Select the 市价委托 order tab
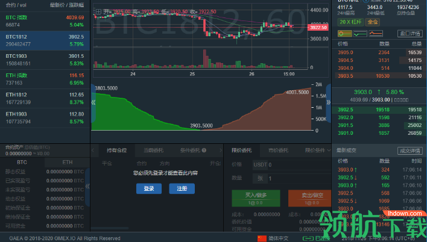Viewport: 427px width, 242px height. (x=278, y=150)
